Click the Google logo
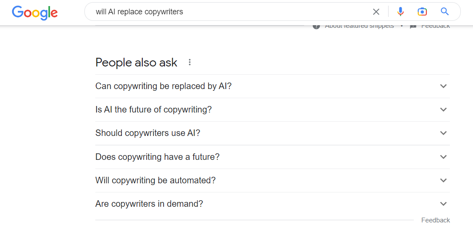 pos(35,12)
